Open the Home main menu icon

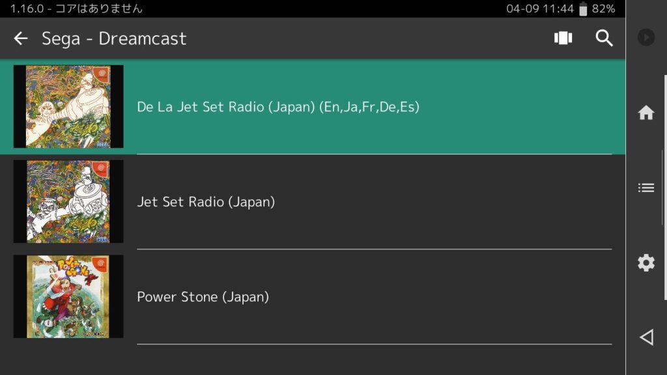pos(646,113)
